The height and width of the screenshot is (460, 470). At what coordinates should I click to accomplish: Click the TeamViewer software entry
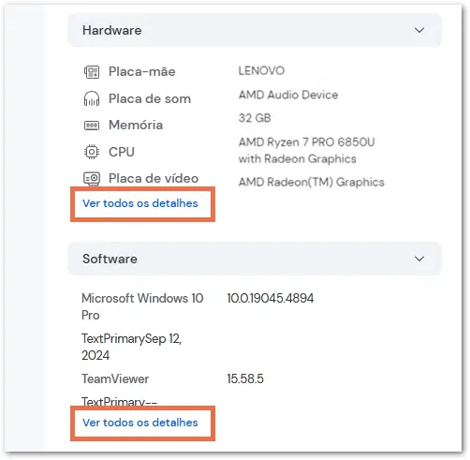coord(115,378)
